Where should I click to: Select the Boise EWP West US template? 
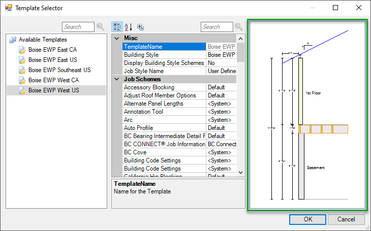pos(54,90)
